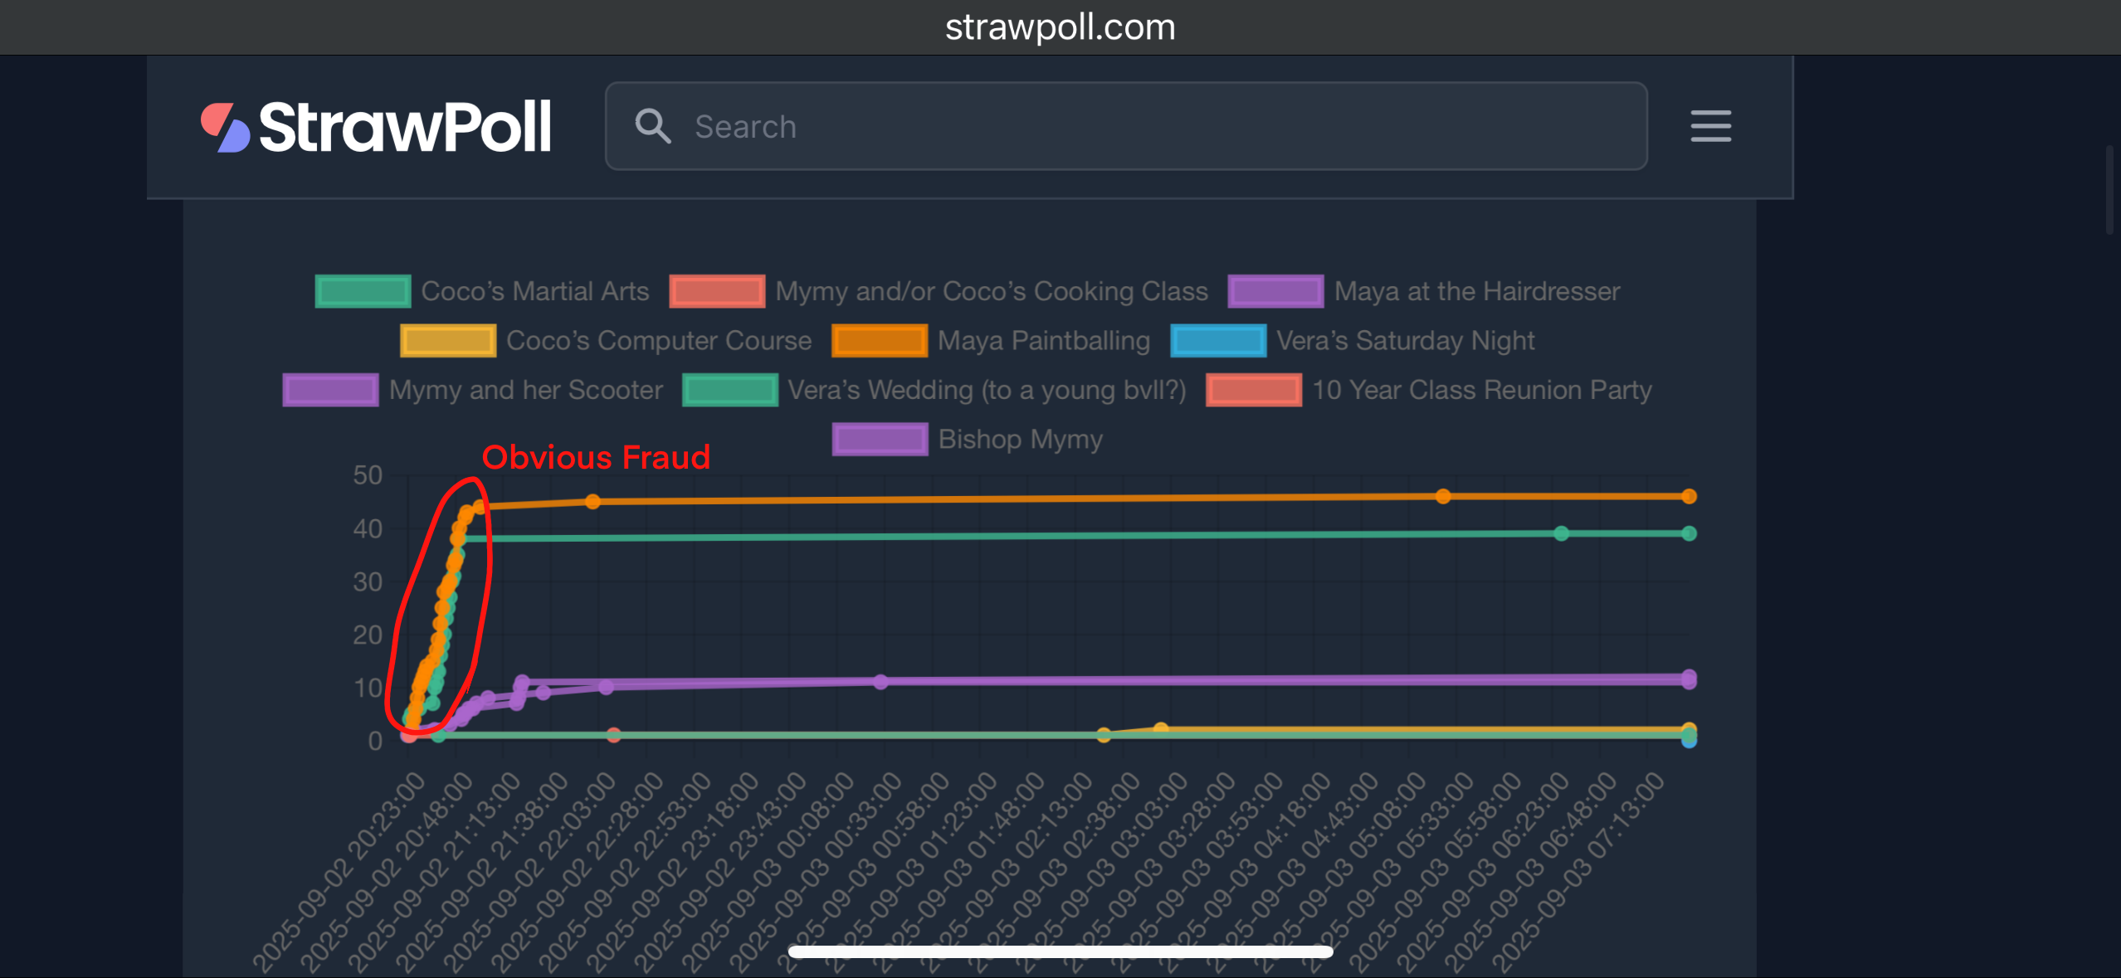Viewport: 2121px width, 978px height.
Task: Toggle Coco's Martial Arts legend swatch
Action: point(363,291)
